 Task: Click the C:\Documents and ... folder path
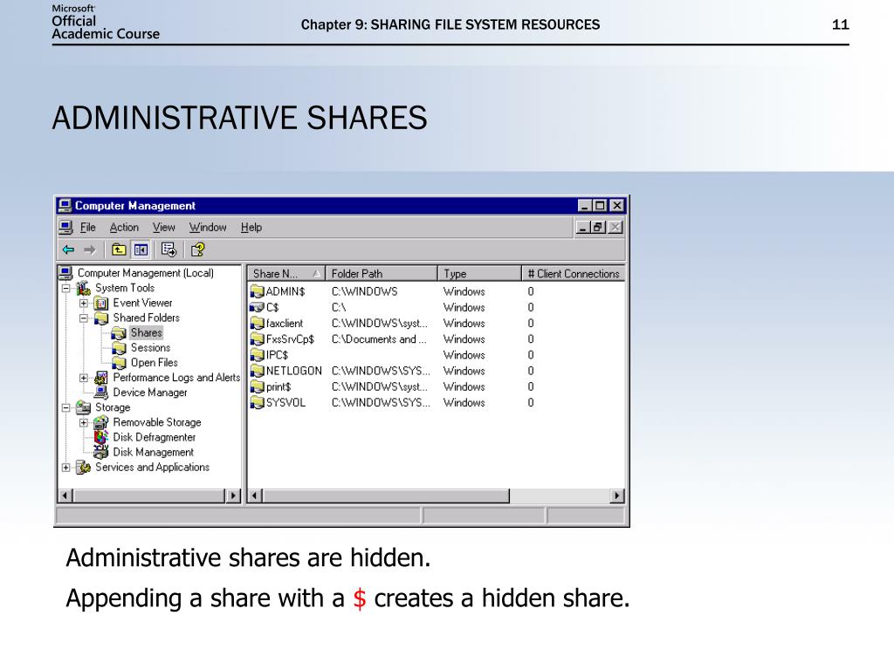tap(379, 339)
